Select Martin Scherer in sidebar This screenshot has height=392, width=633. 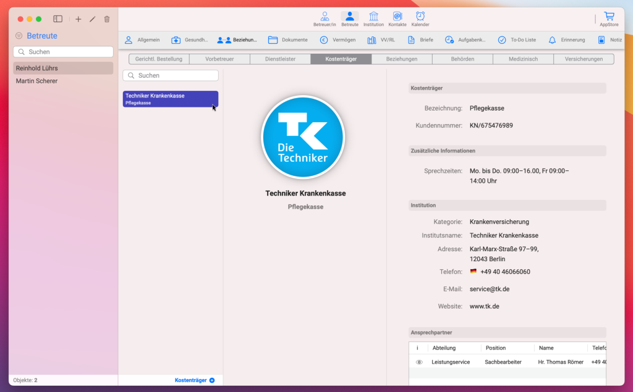(x=63, y=81)
